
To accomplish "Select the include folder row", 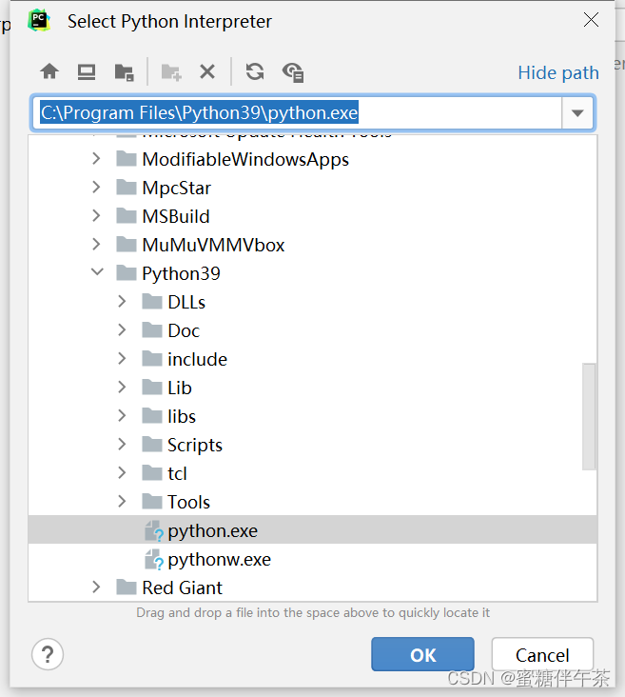I will tap(313, 359).
